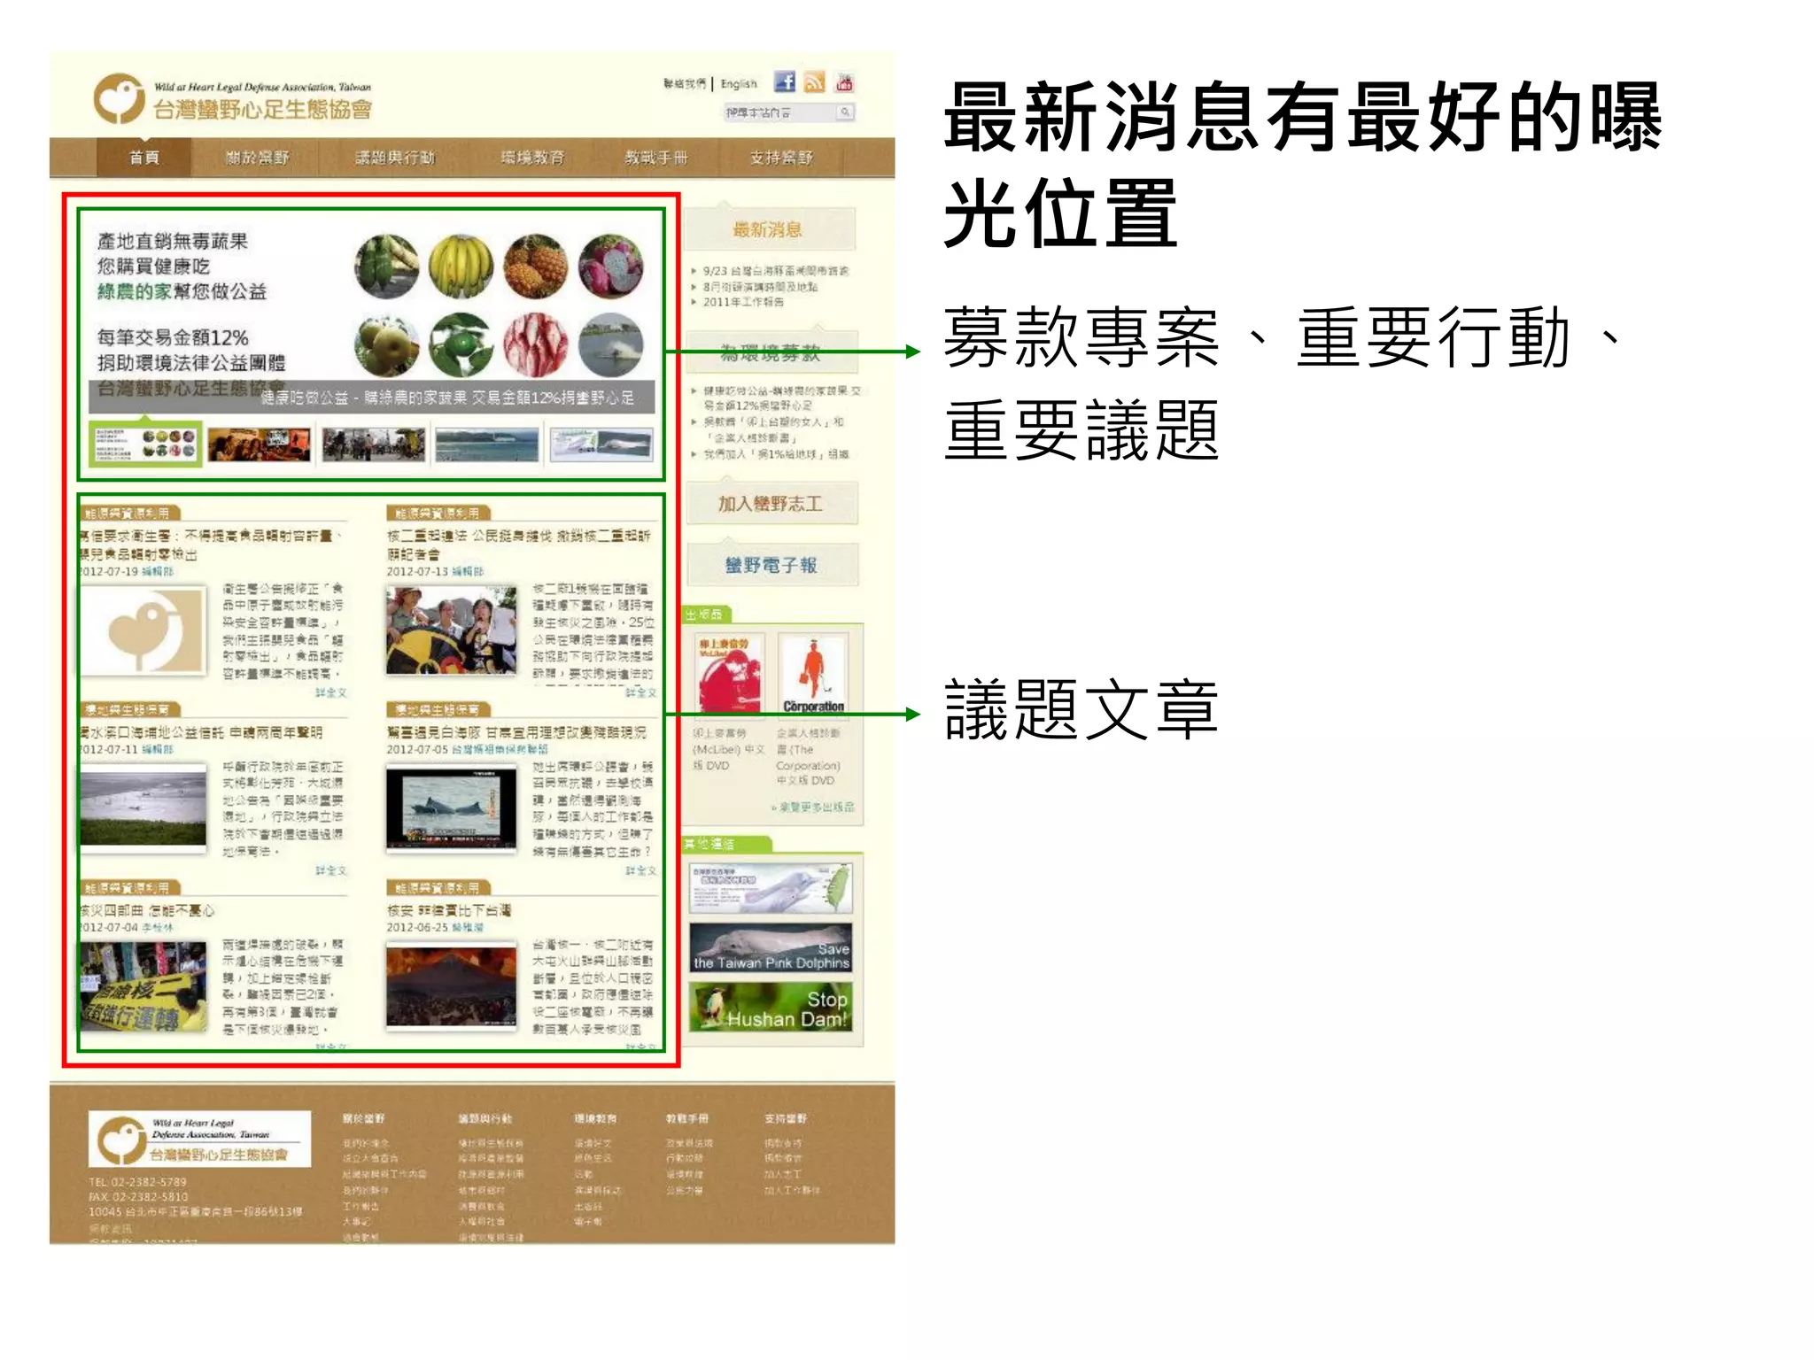This screenshot has height=1360, width=1814.
Task: Open the 2012-06-25 article headline
Action: [x=449, y=910]
